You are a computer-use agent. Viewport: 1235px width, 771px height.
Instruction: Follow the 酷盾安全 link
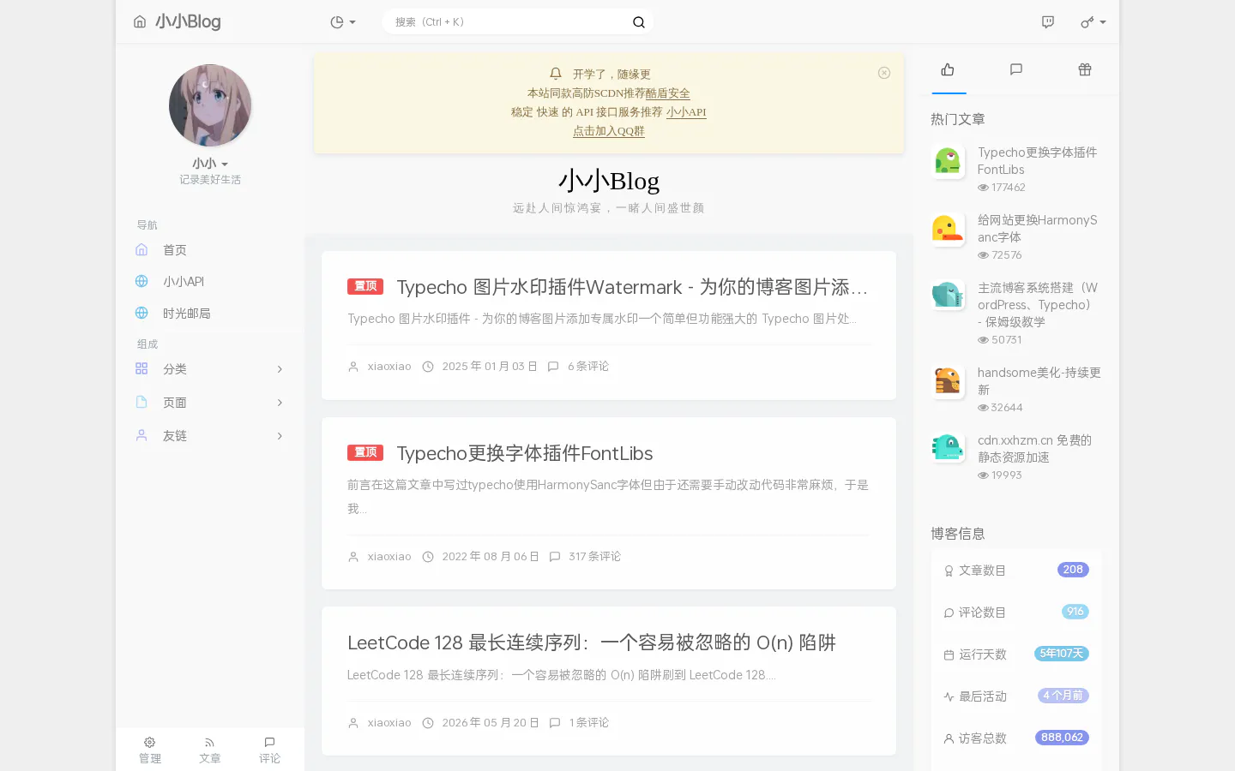click(x=668, y=93)
